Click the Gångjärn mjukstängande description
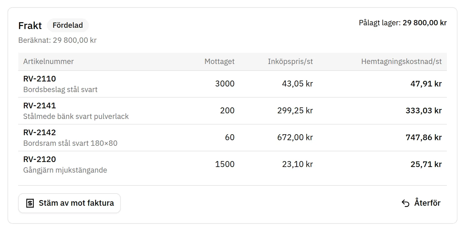This screenshot has width=465, height=231. coord(65,170)
